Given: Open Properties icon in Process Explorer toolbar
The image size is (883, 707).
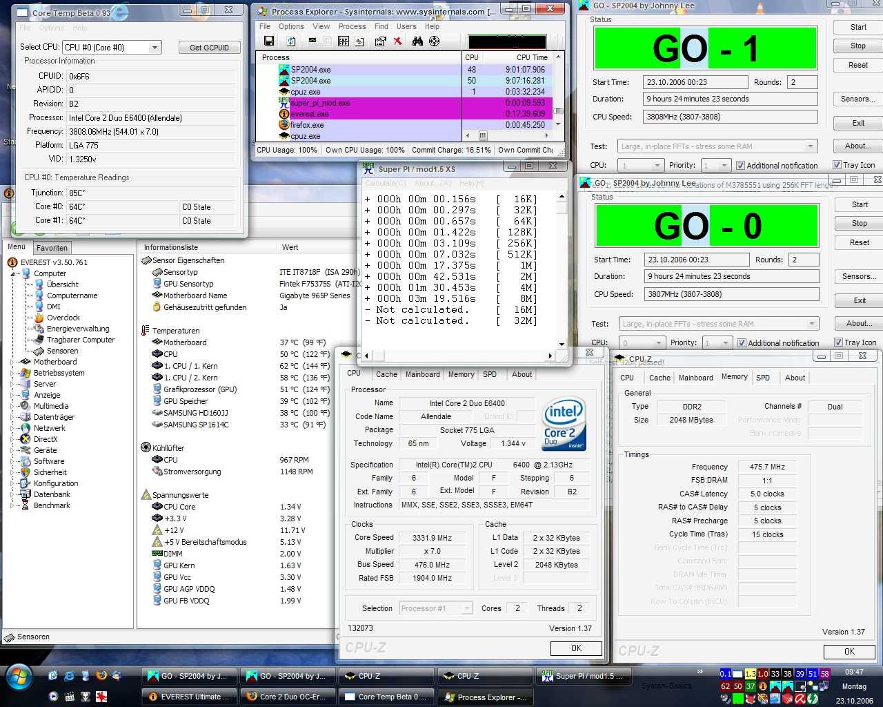Looking at the screenshot, I should tap(379, 41).
